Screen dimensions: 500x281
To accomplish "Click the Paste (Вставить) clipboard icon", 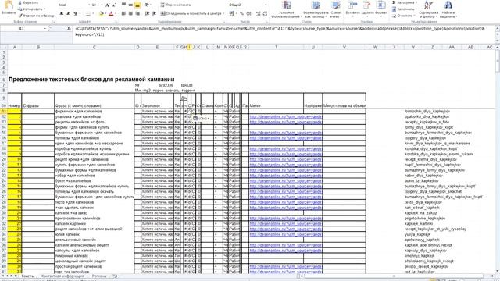I will (9, 5).
